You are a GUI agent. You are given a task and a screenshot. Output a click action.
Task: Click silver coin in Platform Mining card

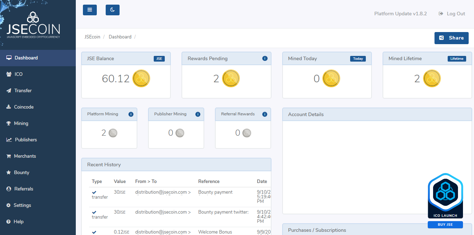pyautogui.click(x=113, y=133)
